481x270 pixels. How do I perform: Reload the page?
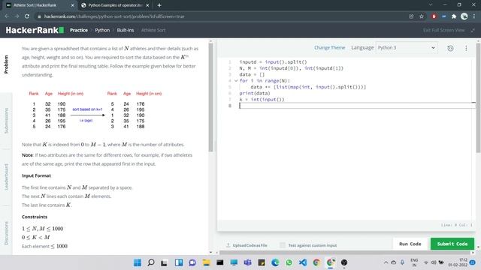tap(27, 16)
